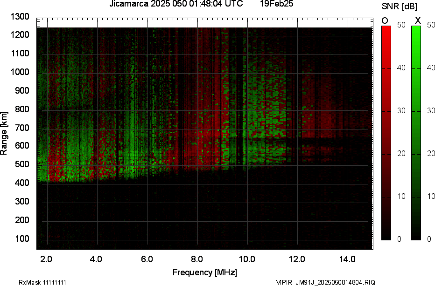This screenshot has width=435, height=286.
Task: Click the 6.0 MHz frequency tick label
Action: tap(147, 259)
